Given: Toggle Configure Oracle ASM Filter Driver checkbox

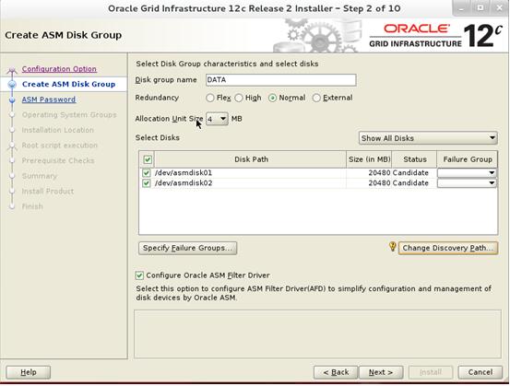Looking at the screenshot, I should point(139,275).
